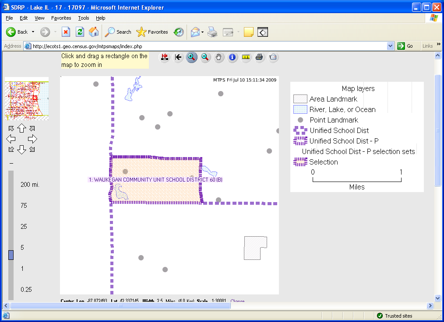Image resolution: width=444 pixels, height=322 pixels.
Task: Open the Edit menu
Action: [x=24, y=18]
